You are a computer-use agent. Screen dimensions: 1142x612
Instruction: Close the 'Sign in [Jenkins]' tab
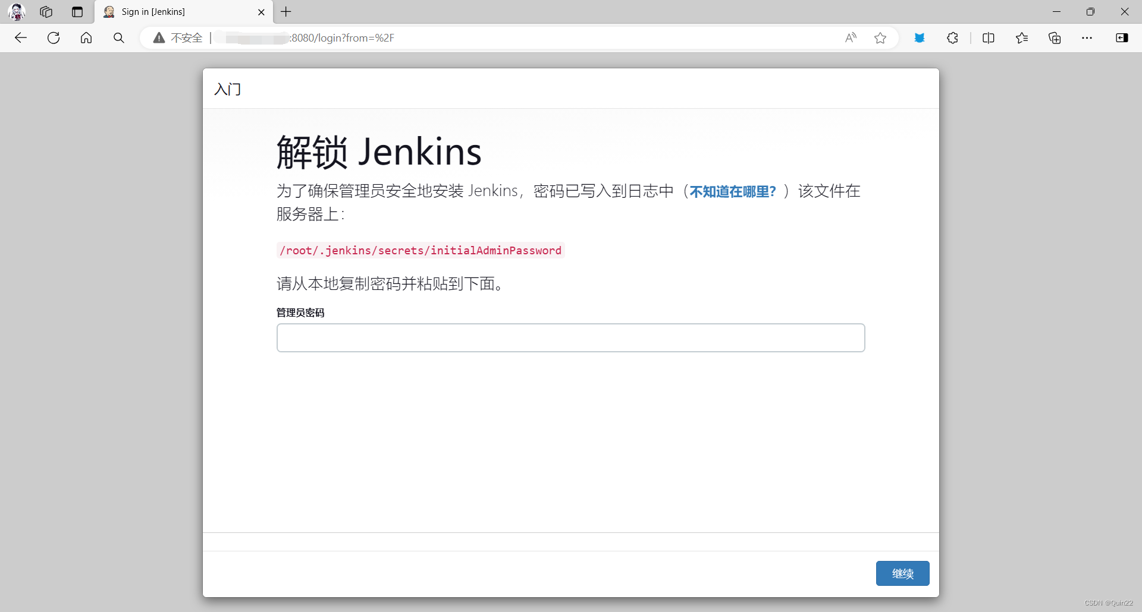[261, 12]
